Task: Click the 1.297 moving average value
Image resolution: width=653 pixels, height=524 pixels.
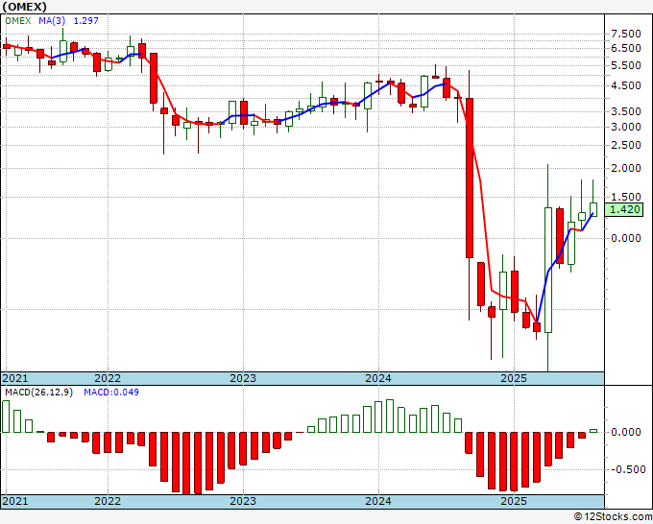Action: pyautogui.click(x=85, y=21)
